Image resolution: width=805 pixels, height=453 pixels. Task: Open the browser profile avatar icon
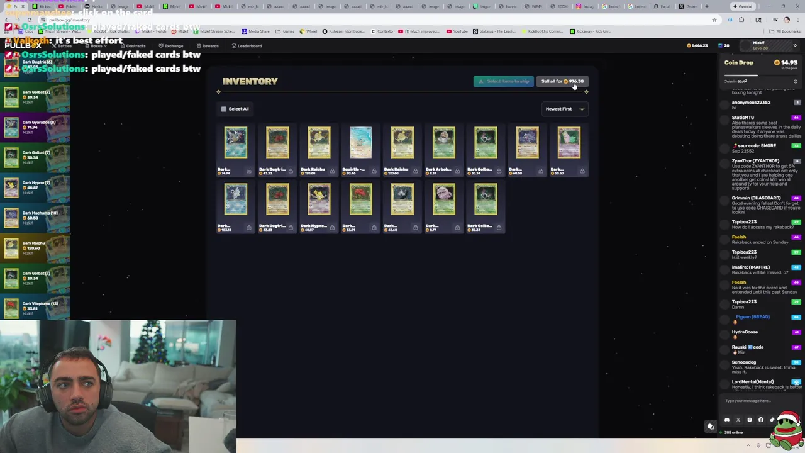tap(786, 20)
